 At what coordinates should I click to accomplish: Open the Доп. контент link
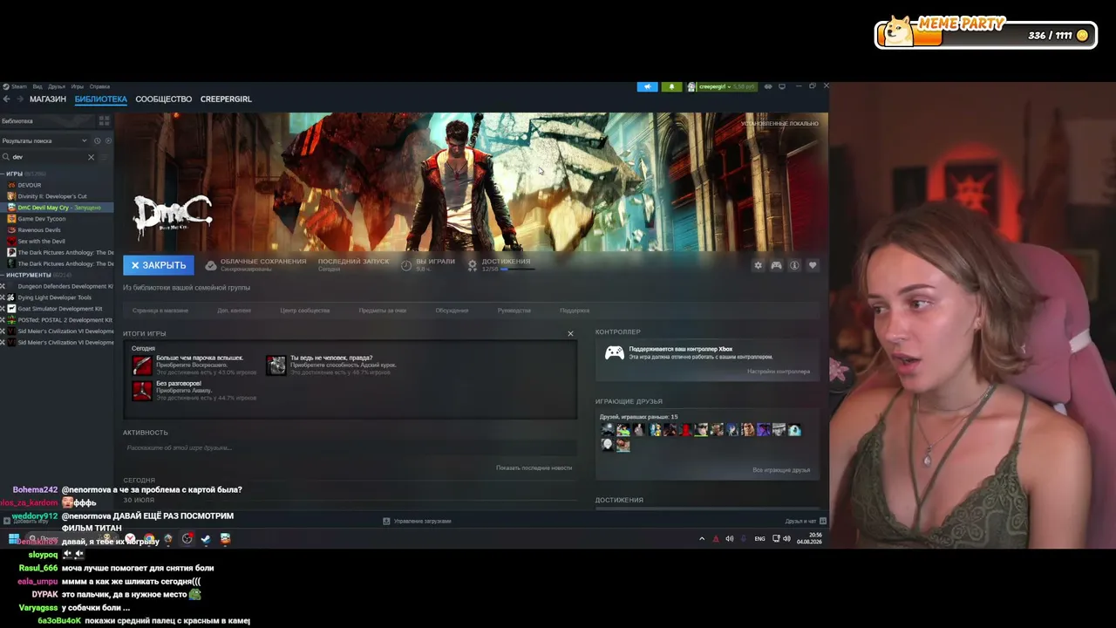coord(235,311)
